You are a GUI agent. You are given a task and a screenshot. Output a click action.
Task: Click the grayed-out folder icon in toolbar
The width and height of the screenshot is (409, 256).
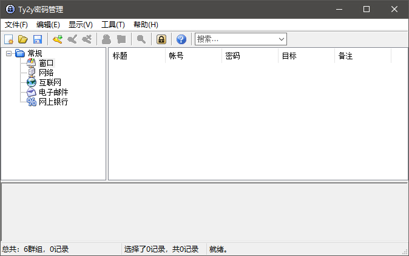[121, 39]
